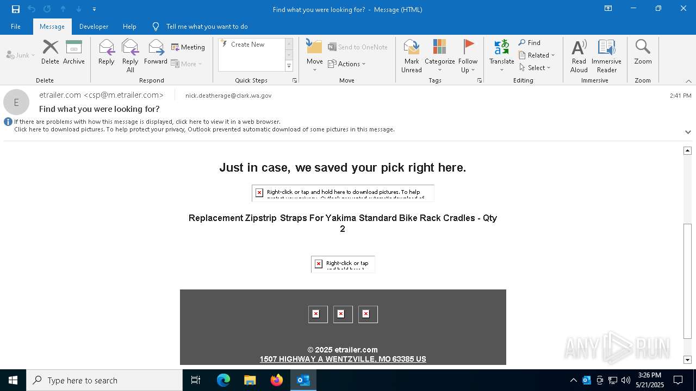Expand the message header chevron
The image size is (696, 391).
click(688, 132)
